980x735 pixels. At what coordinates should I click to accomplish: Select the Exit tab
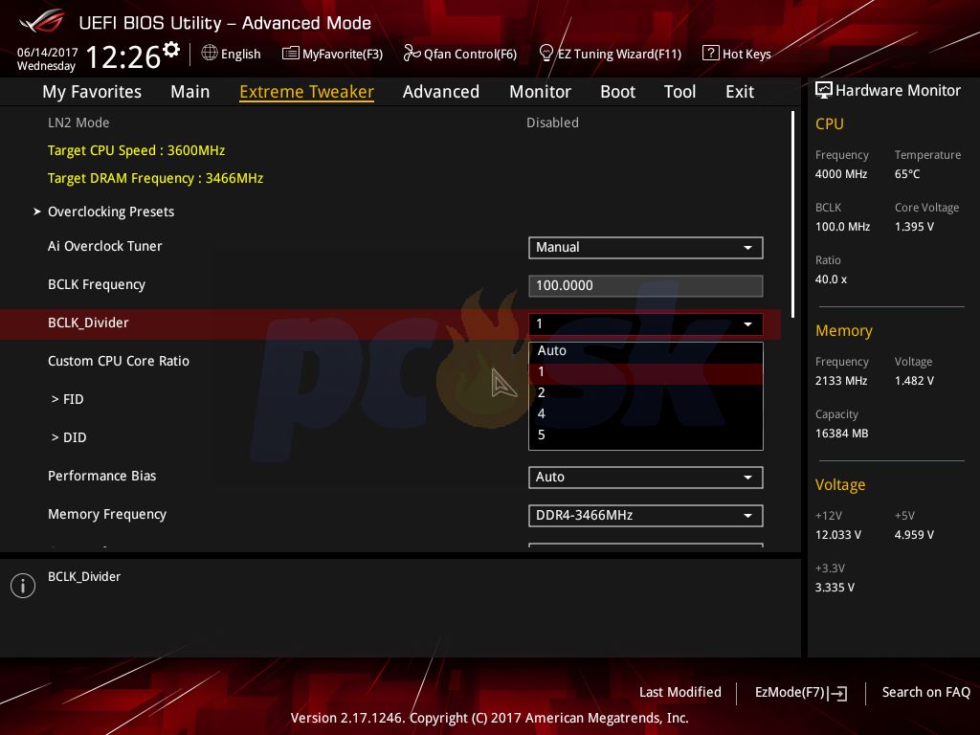[x=740, y=92]
